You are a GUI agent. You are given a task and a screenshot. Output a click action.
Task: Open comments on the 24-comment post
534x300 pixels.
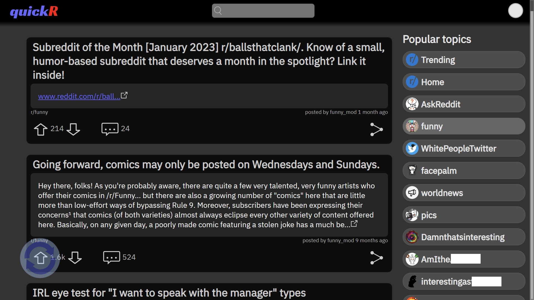pyautogui.click(x=110, y=129)
